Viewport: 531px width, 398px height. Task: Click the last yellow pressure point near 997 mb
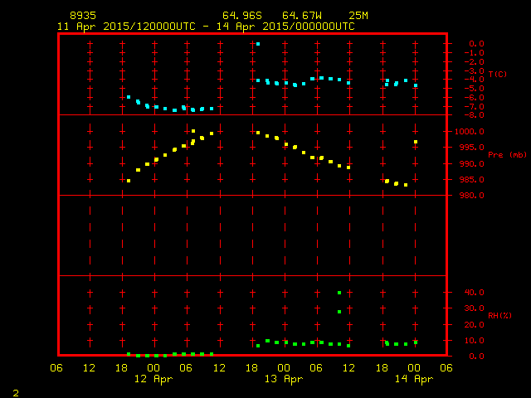point(416,142)
